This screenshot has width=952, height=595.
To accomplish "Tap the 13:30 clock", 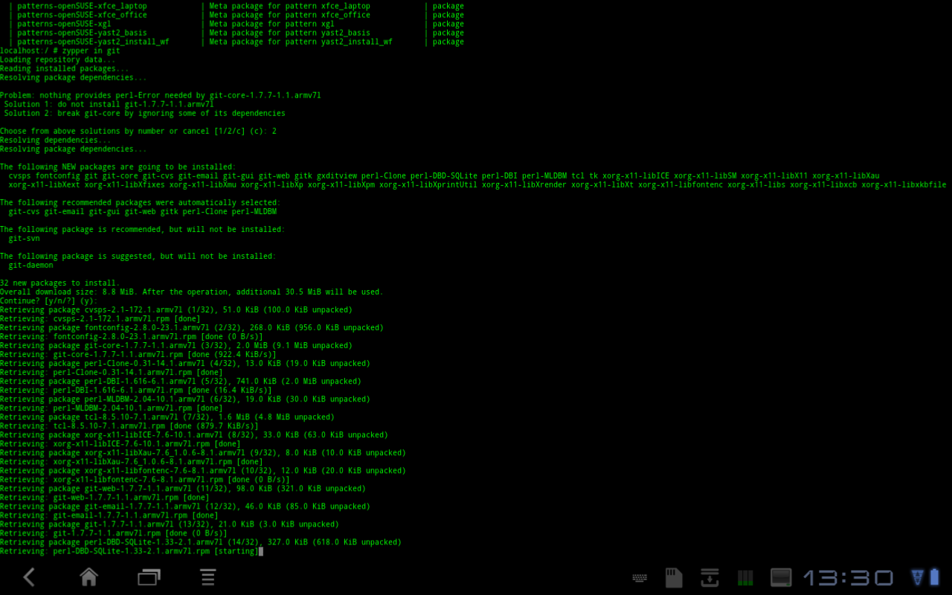I will 848,578.
